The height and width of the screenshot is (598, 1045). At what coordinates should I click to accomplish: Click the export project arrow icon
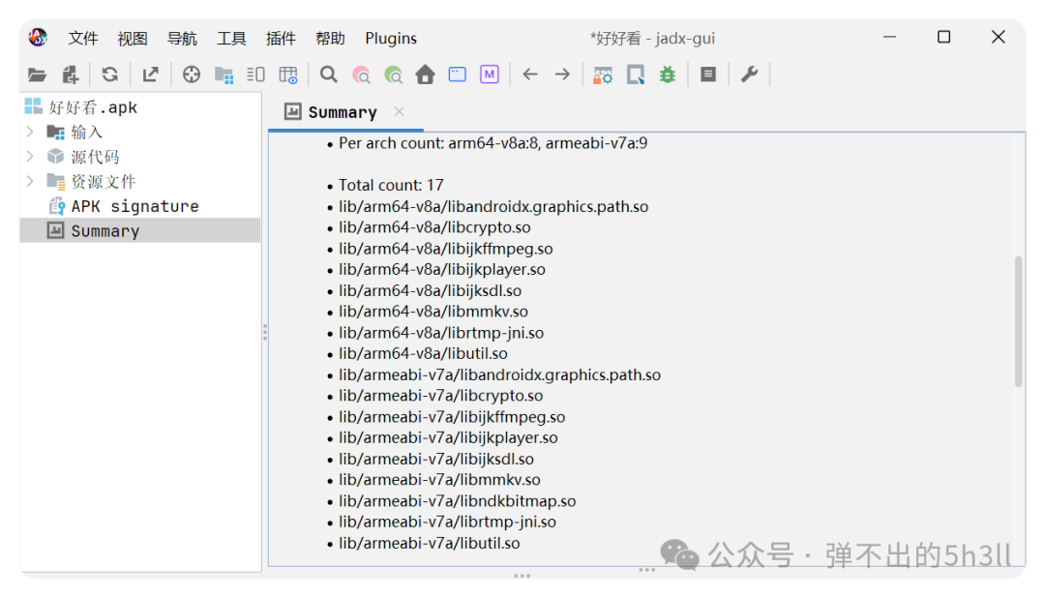tap(151, 75)
